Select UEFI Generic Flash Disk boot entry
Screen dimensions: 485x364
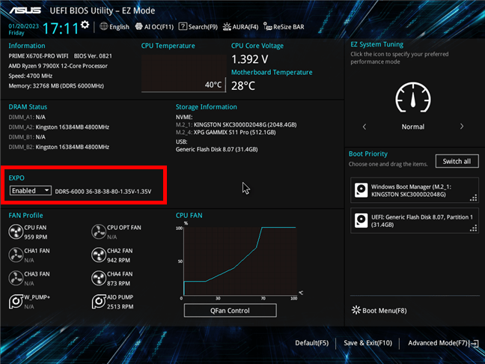pyautogui.click(x=415, y=221)
